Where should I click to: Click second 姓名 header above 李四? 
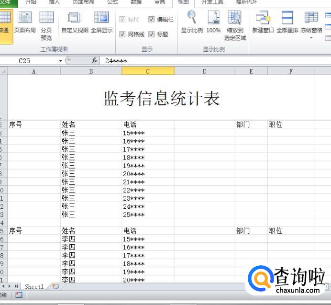click(91, 230)
